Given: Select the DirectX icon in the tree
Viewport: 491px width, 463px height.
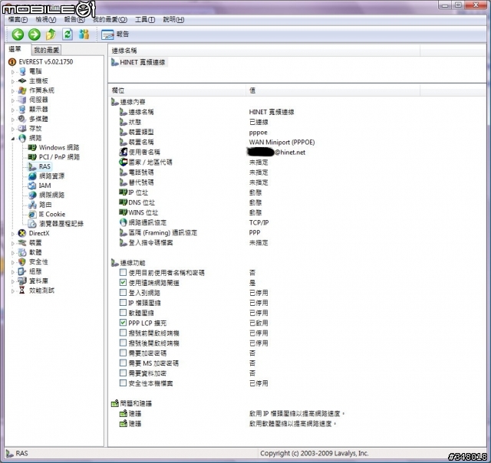Looking at the screenshot, I should [22, 233].
